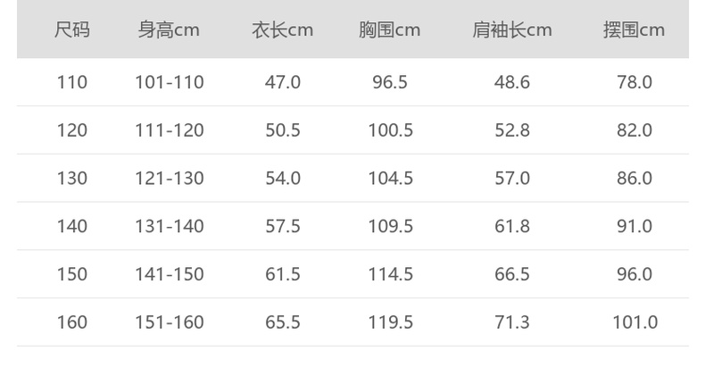Image resolution: width=705 pixels, height=385 pixels.
Task: Click the 肩袖长cm header cell
Action: click(511, 30)
